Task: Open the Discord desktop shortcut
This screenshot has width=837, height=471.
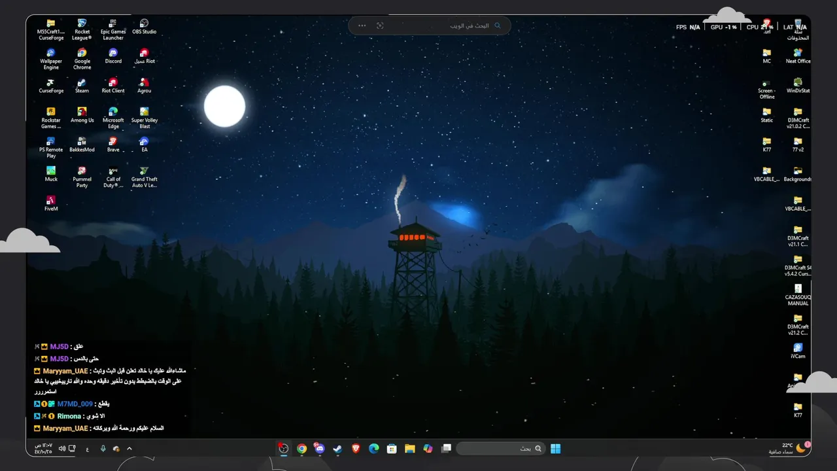Action: pos(113,56)
